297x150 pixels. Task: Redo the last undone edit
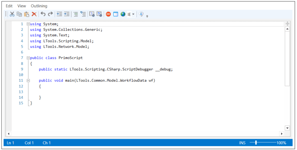pyautogui.click(x=50, y=14)
